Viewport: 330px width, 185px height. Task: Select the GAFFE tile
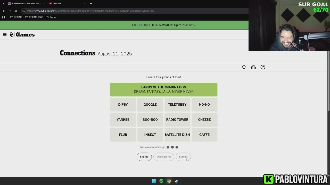(x=204, y=135)
